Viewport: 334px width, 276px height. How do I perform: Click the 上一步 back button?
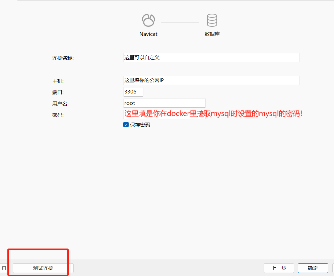278,268
